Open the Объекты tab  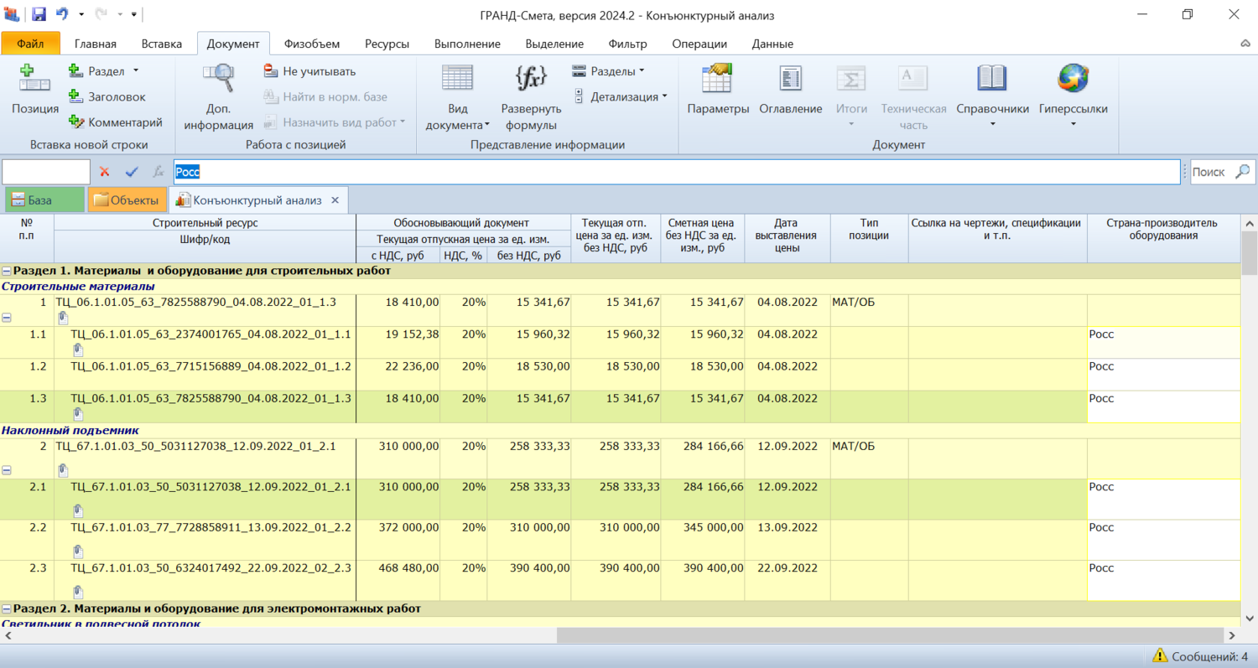point(127,200)
